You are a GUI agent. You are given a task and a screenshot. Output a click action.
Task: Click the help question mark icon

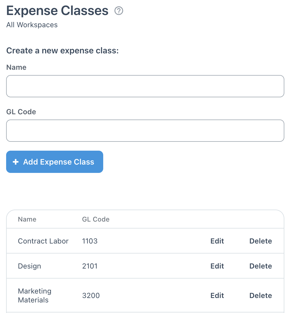[x=119, y=11]
